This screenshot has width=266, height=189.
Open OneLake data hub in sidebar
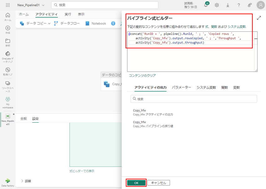8,56
